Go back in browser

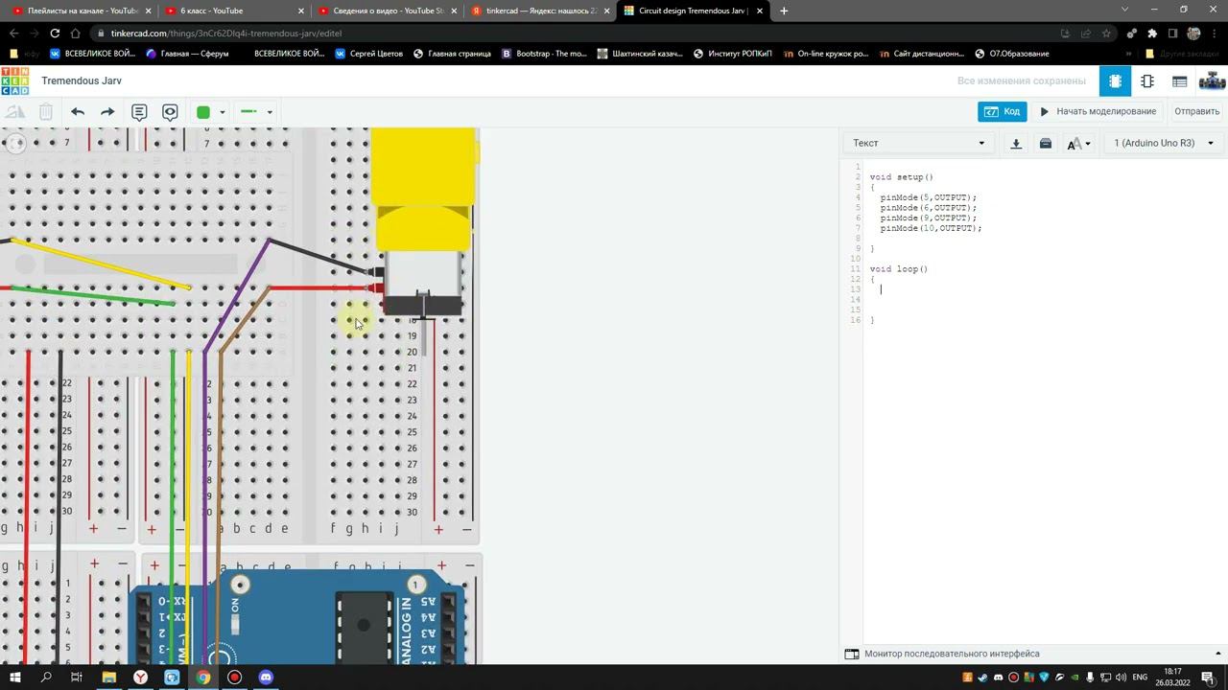click(13, 34)
